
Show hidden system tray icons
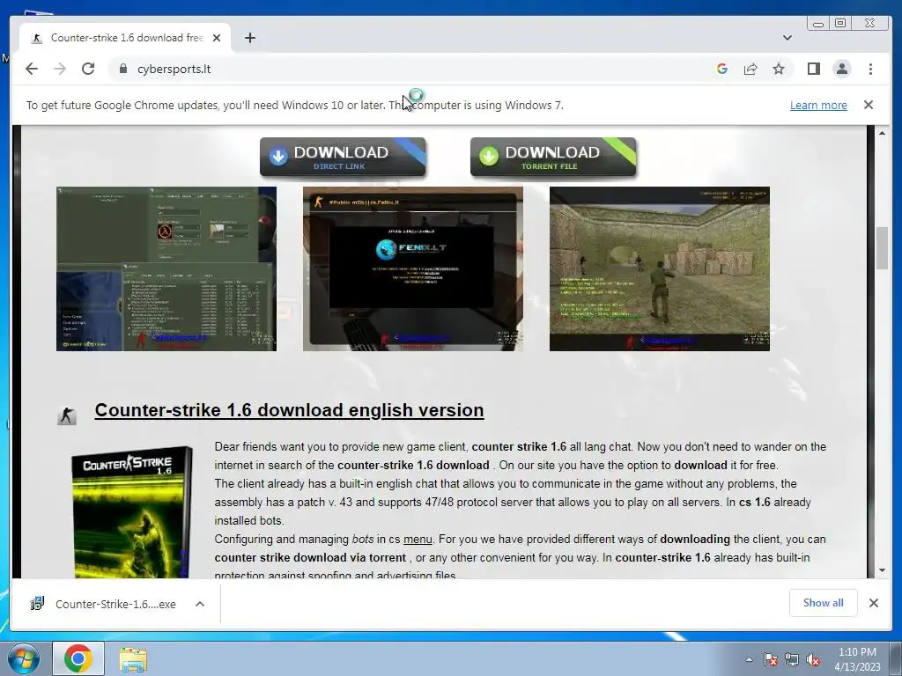[x=749, y=659]
